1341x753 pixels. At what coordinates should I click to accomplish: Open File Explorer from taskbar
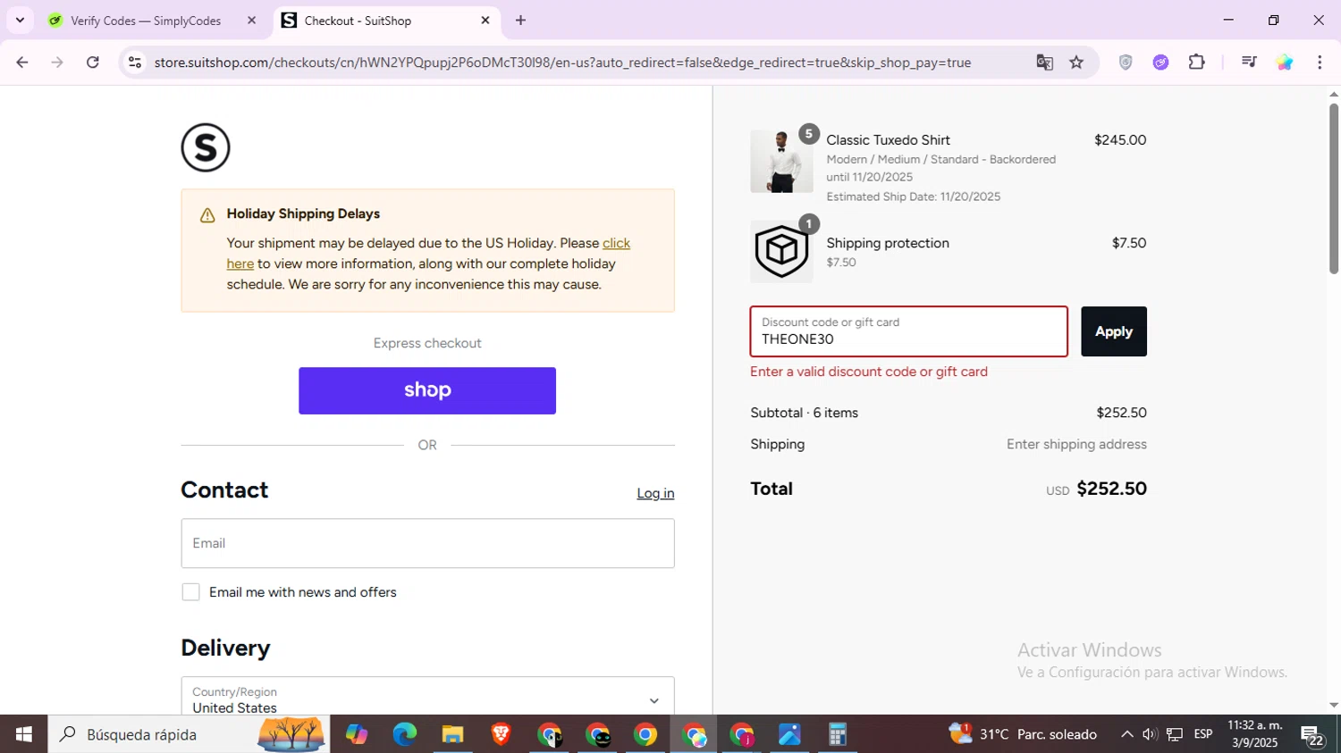point(452,734)
